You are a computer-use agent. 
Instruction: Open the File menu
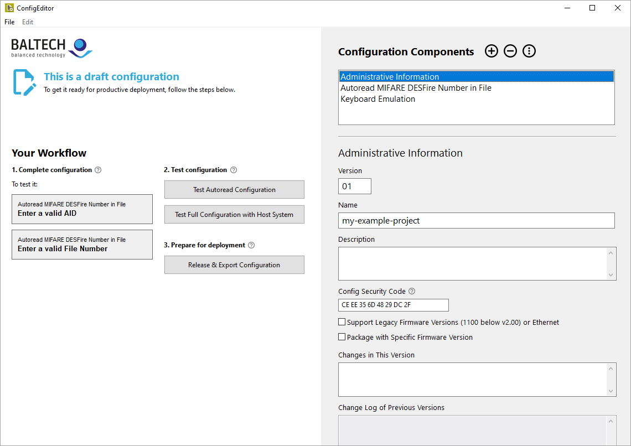[9, 22]
